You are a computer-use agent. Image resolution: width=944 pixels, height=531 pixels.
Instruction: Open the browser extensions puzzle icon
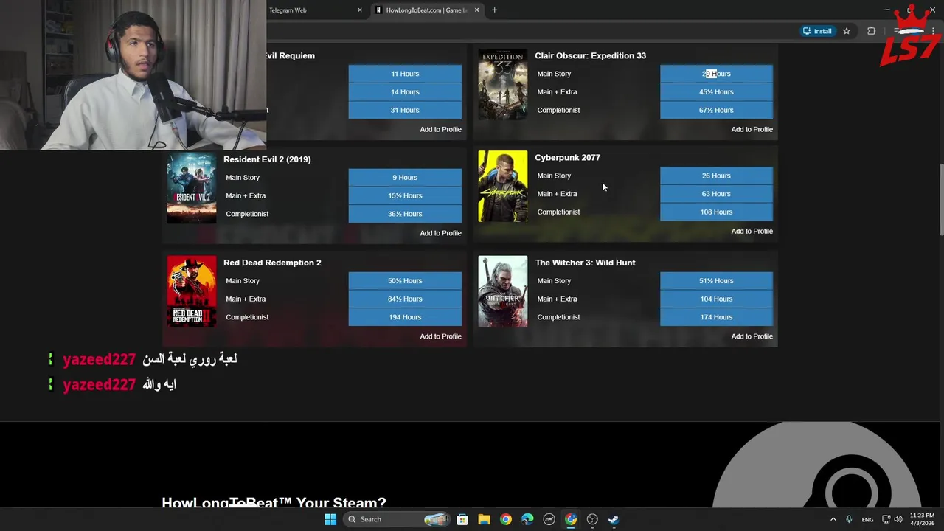click(x=872, y=31)
